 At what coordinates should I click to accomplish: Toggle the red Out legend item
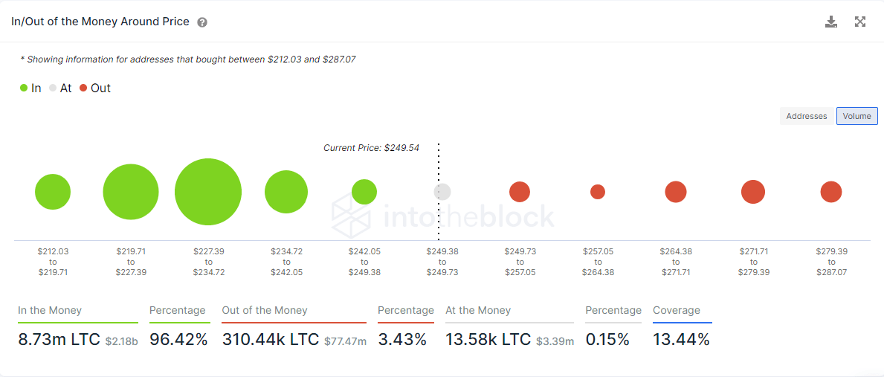click(94, 88)
